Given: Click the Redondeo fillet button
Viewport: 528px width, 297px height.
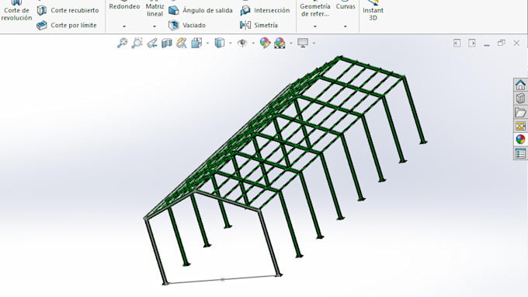Looking at the screenshot, I should [x=124, y=7].
